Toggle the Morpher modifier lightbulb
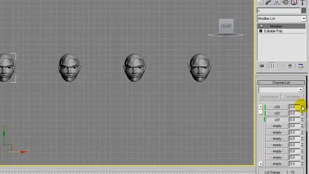Screen dimensions: 309x174 tap(261, 26)
